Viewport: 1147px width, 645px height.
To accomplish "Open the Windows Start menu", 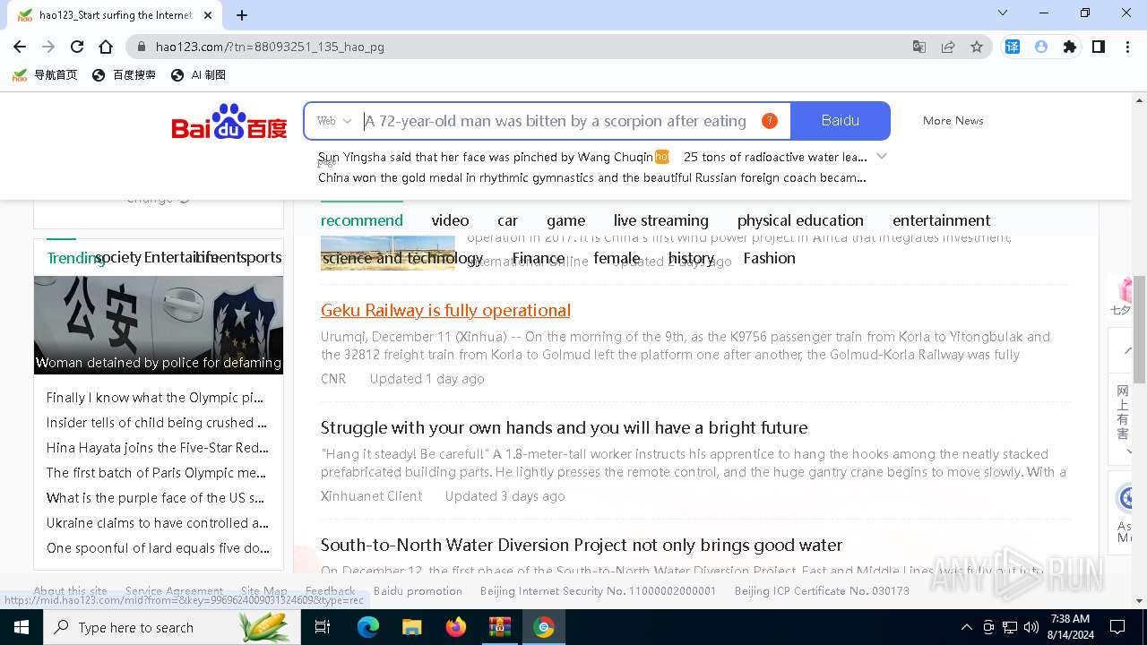I will click(x=22, y=627).
